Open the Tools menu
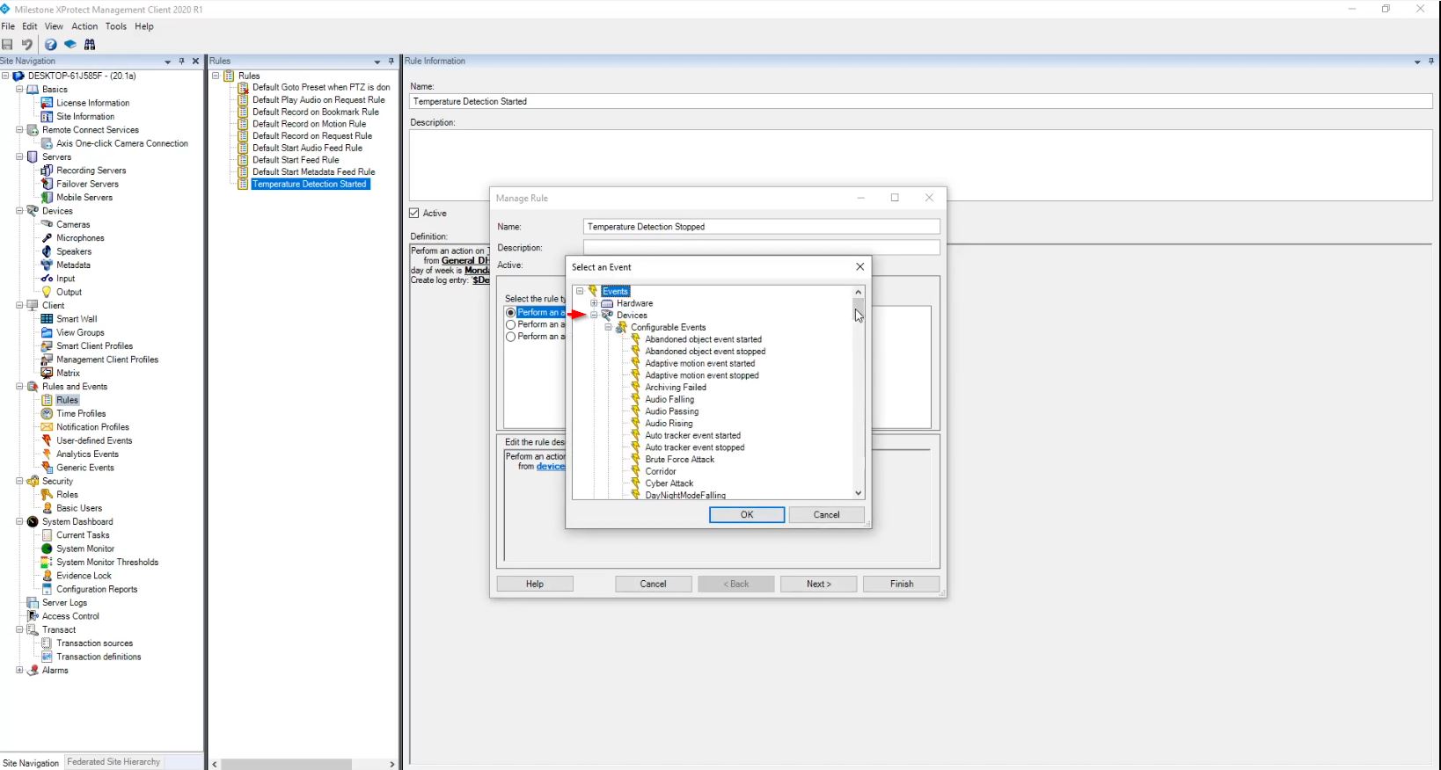The height and width of the screenshot is (770, 1441). tap(115, 26)
